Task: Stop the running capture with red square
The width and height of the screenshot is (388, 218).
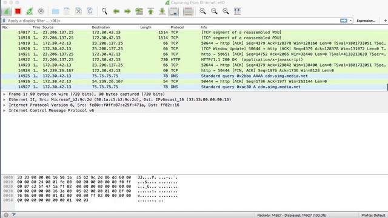Action: [18, 11]
